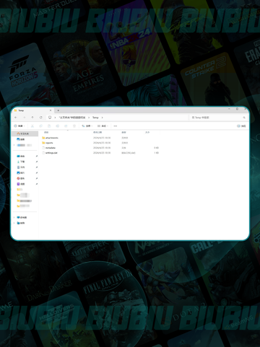
Task: Open the three-dots more options menu
Action: coord(116,126)
